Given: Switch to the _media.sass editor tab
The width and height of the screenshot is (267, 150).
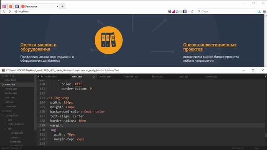Looking at the screenshot, I should [105, 77].
